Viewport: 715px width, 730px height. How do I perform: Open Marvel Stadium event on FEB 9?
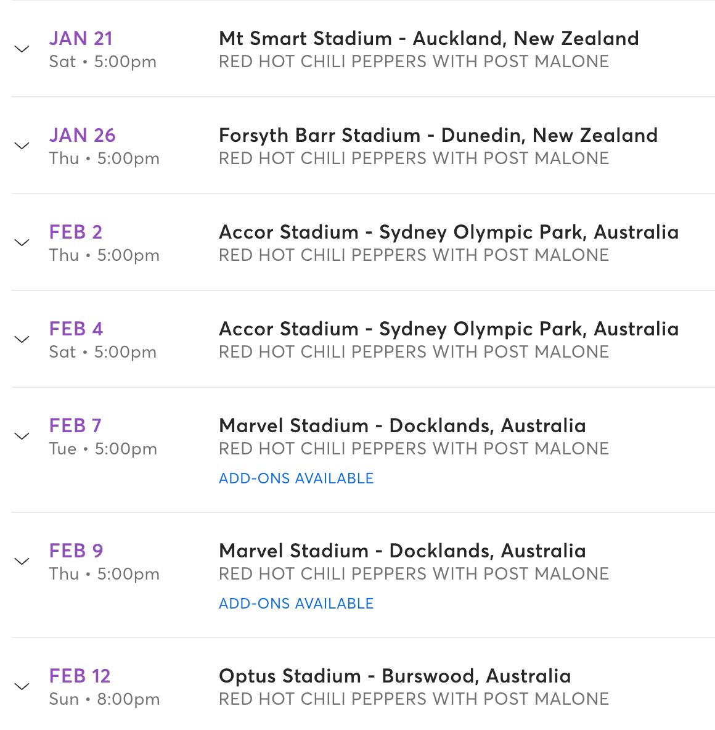[x=402, y=551]
